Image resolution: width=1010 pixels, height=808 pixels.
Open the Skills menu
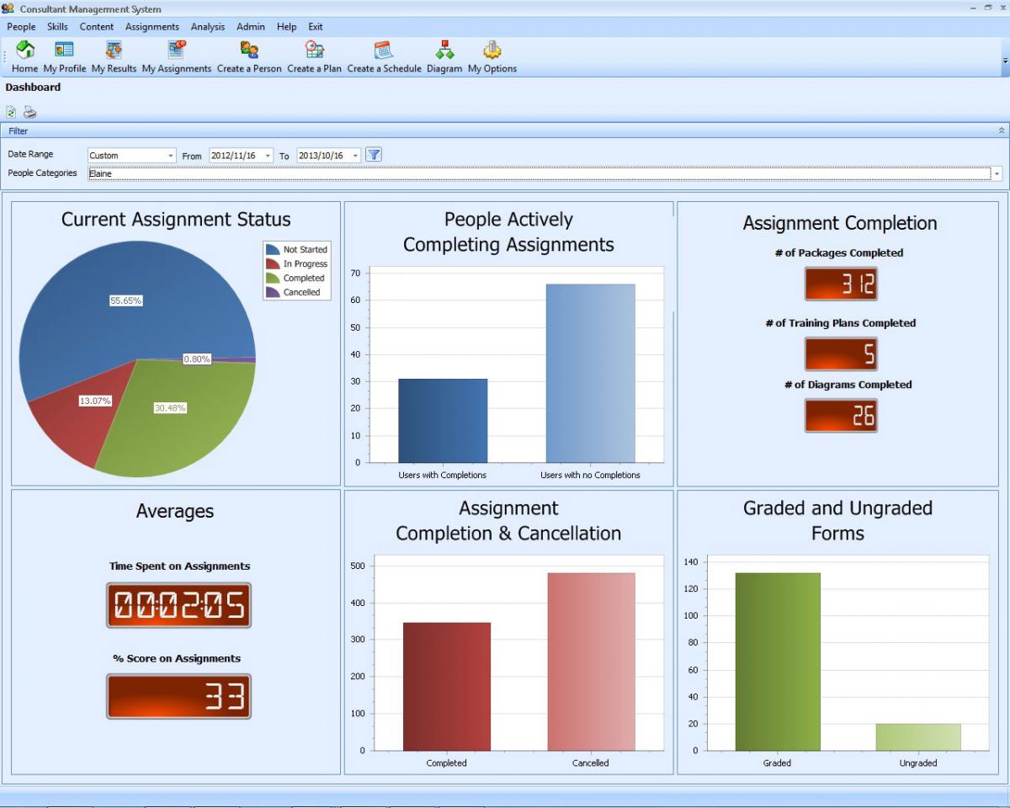click(57, 27)
